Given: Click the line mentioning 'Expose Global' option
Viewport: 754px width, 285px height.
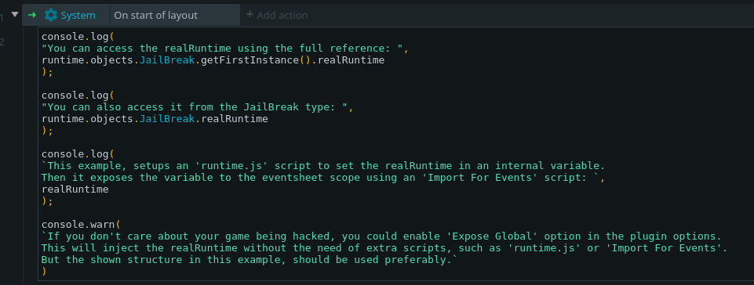Looking at the screenshot, I should point(382,236).
